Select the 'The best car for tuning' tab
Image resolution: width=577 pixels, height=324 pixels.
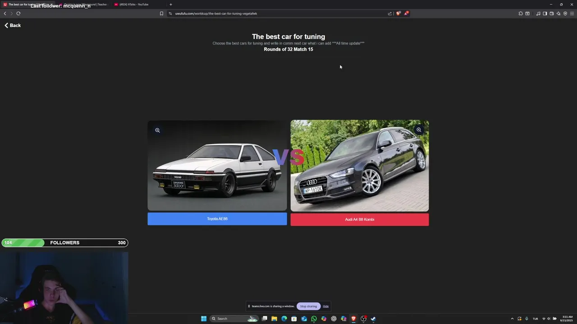coord(28,4)
